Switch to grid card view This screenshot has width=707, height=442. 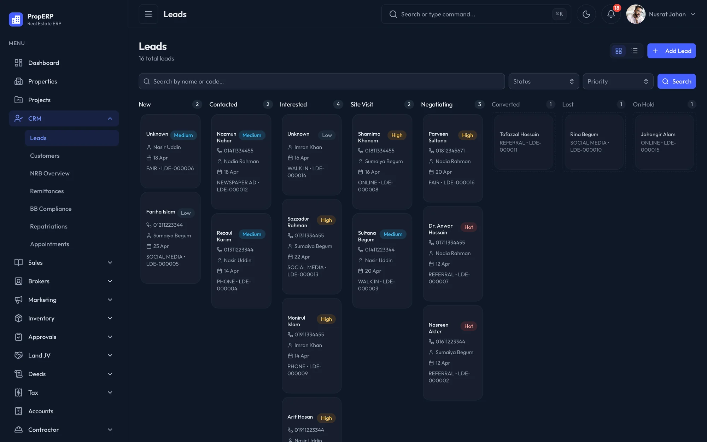coord(619,51)
